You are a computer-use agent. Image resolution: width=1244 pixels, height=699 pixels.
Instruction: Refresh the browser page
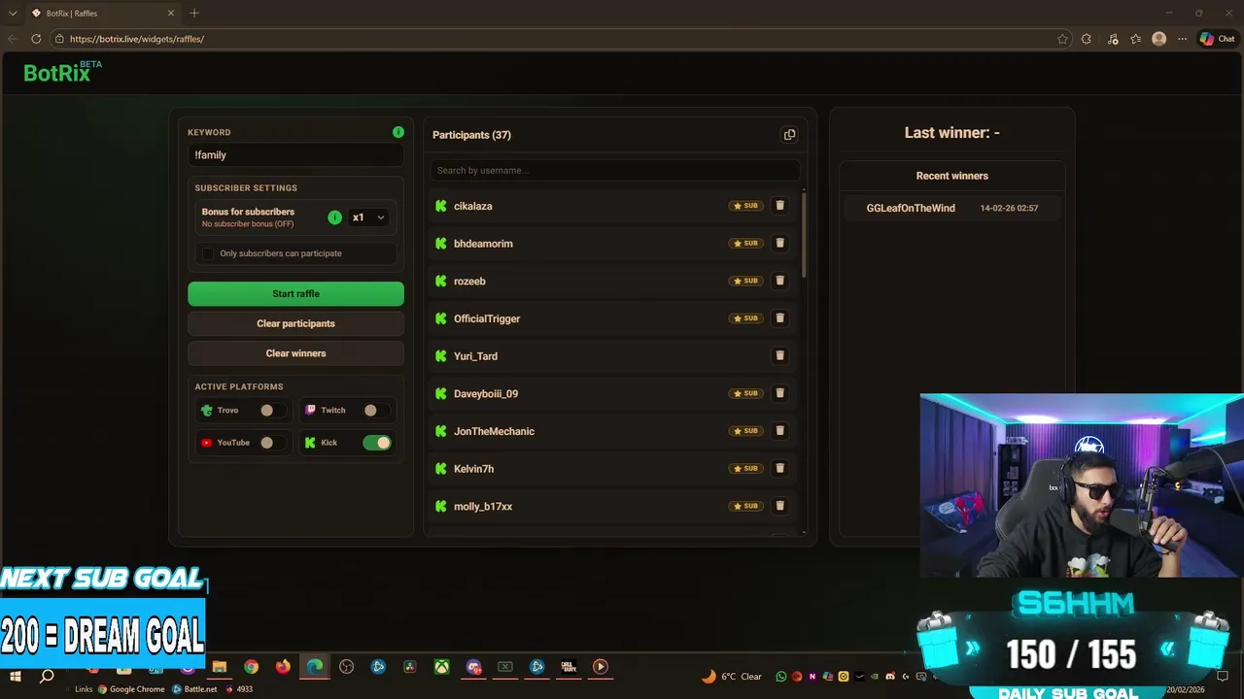pyautogui.click(x=36, y=39)
